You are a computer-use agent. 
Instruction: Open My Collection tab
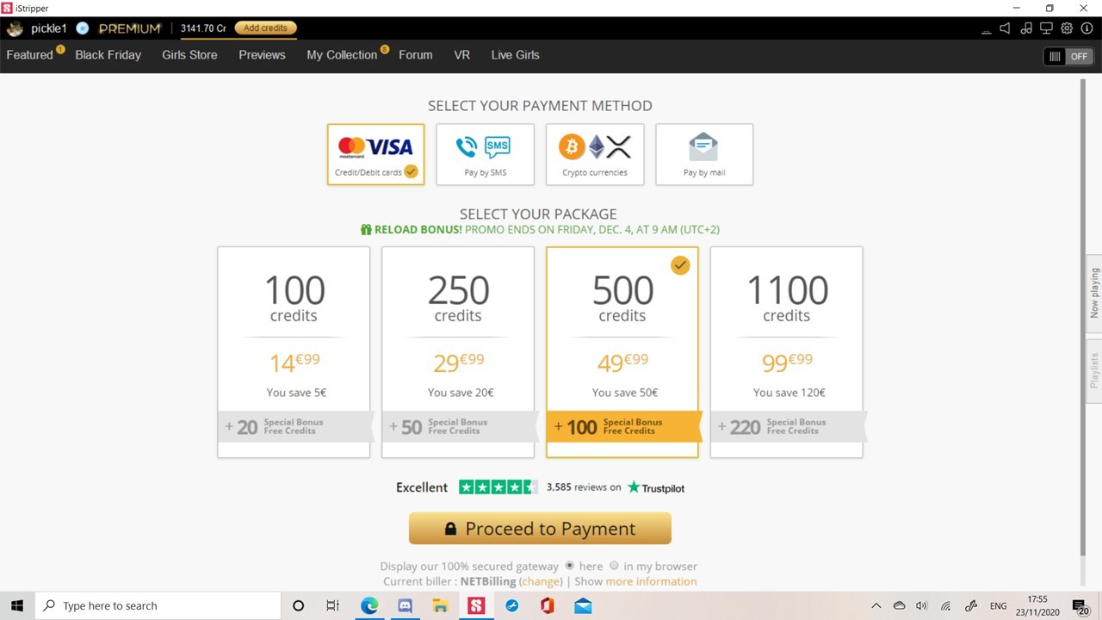pyautogui.click(x=342, y=55)
